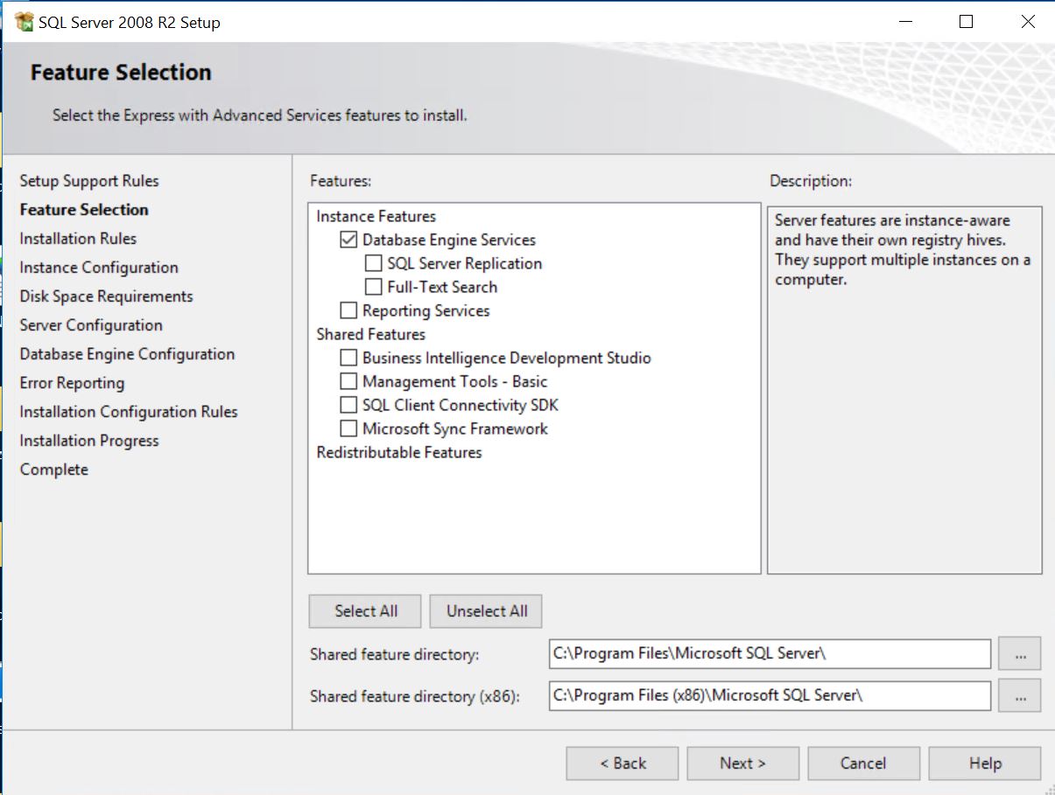Click the Feature Selection step in sidebar
The image size is (1055, 795).
coord(84,210)
